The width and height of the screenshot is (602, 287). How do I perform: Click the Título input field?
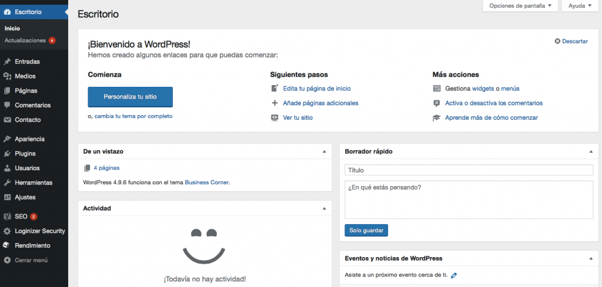[469, 170]
